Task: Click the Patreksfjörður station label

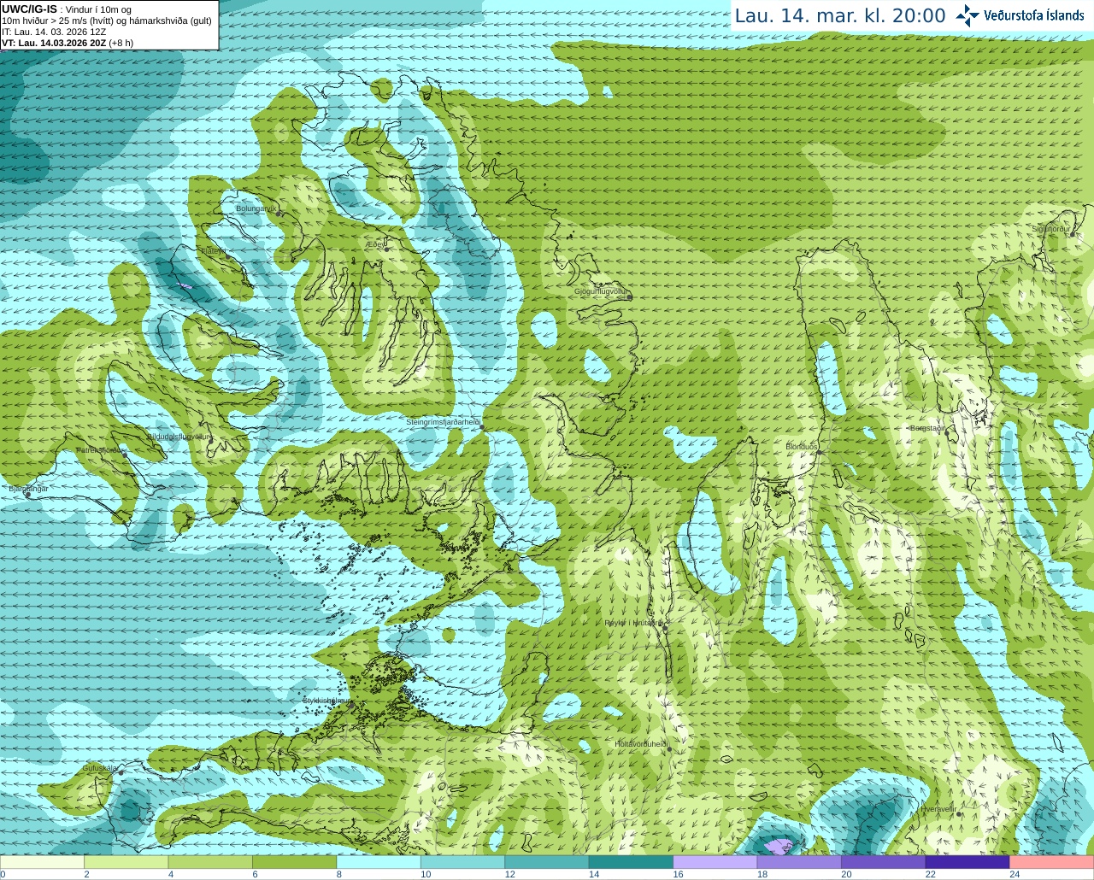Action: pyautogui.click(x=101, y=449)
